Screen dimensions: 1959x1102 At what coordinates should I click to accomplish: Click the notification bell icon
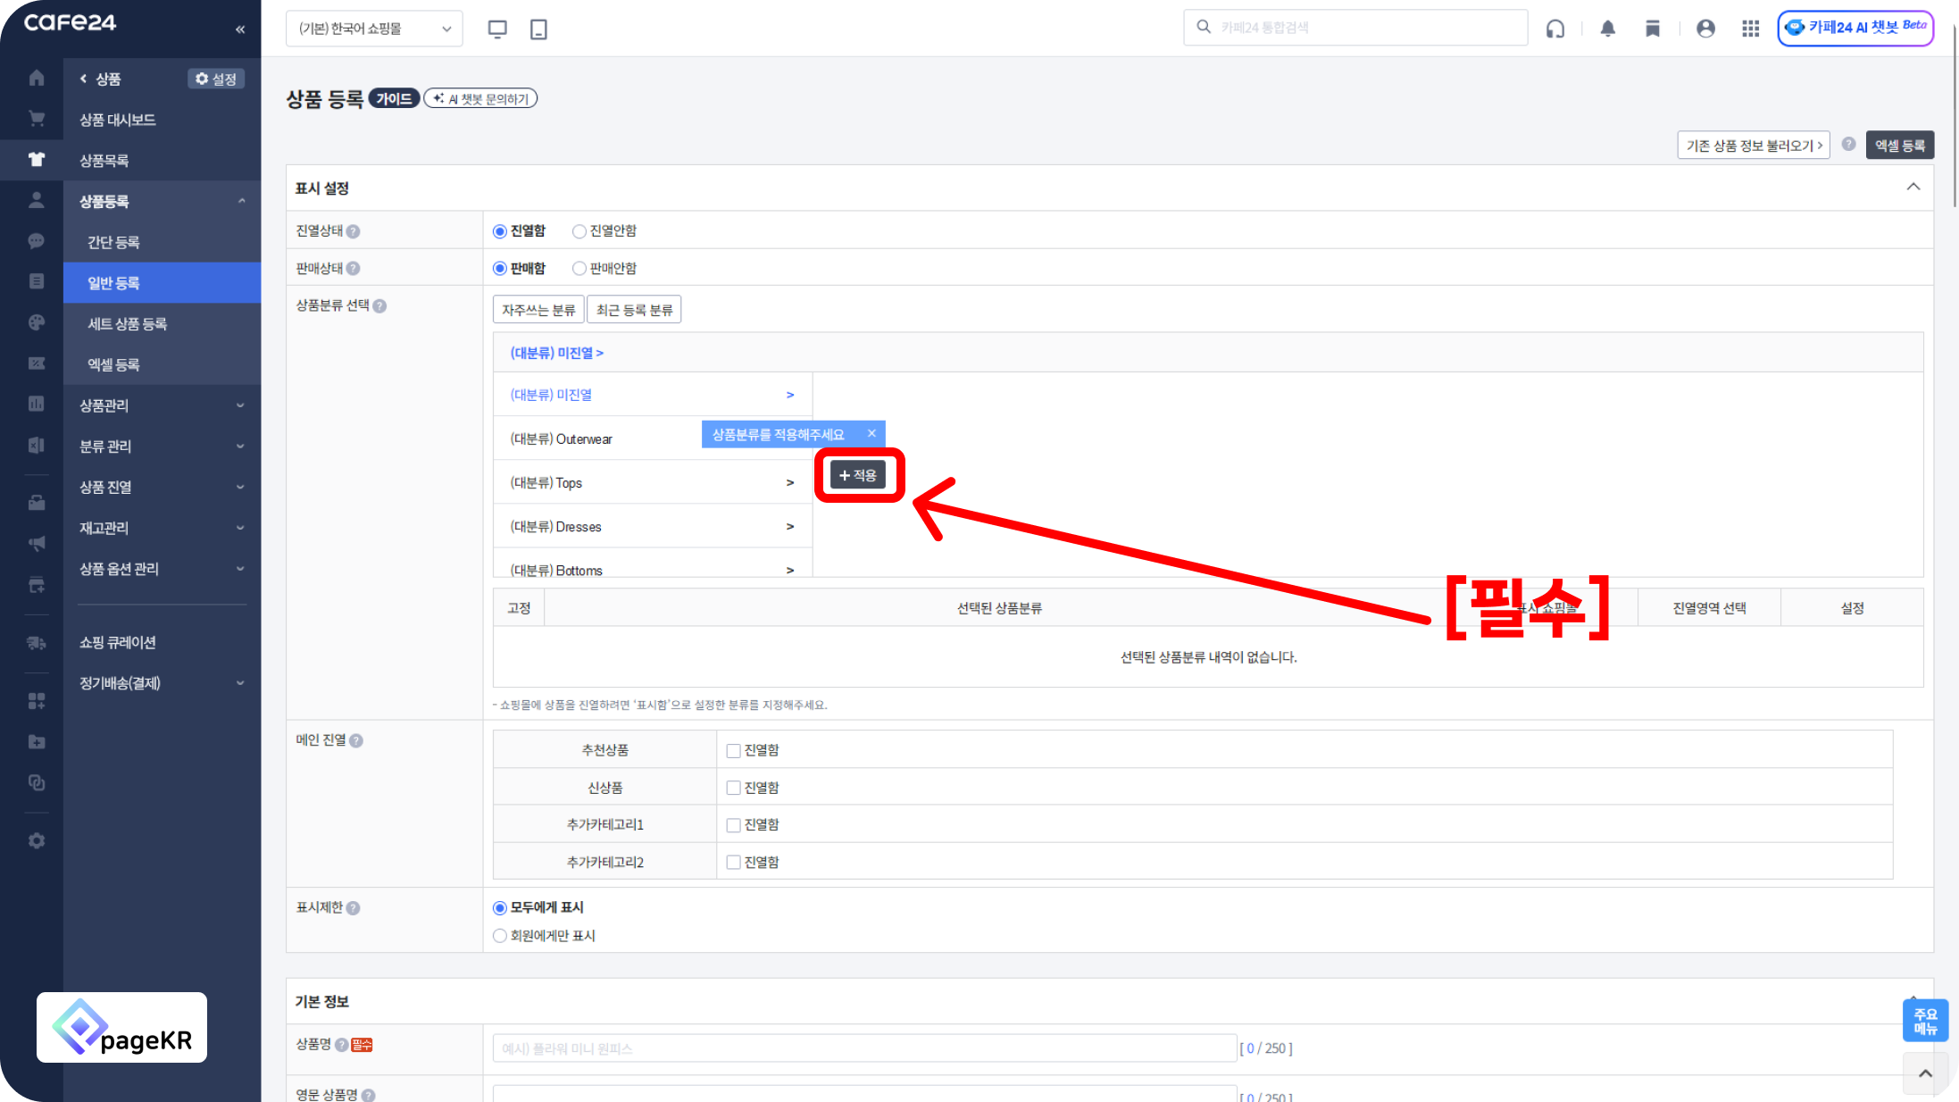1607,29
